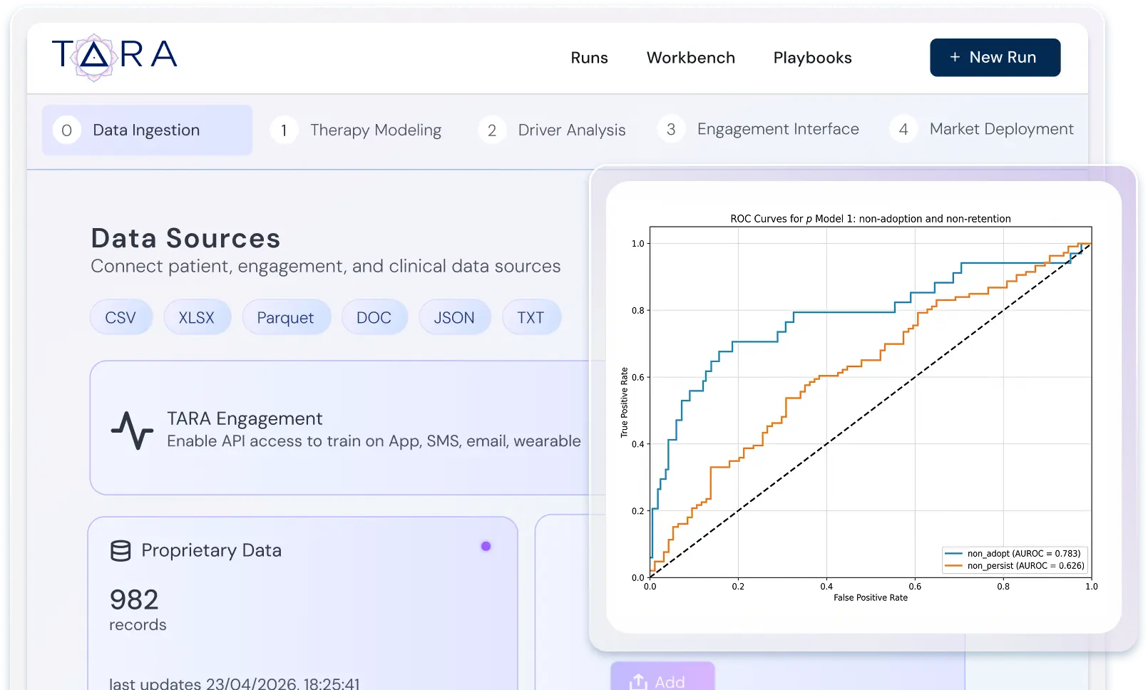Select the JSON file type chip
The width and height of the screenshot is (1148, 690).
tap(454, 317)
